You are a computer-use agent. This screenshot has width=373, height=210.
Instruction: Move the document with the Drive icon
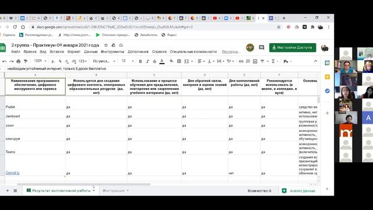point(114,45)
